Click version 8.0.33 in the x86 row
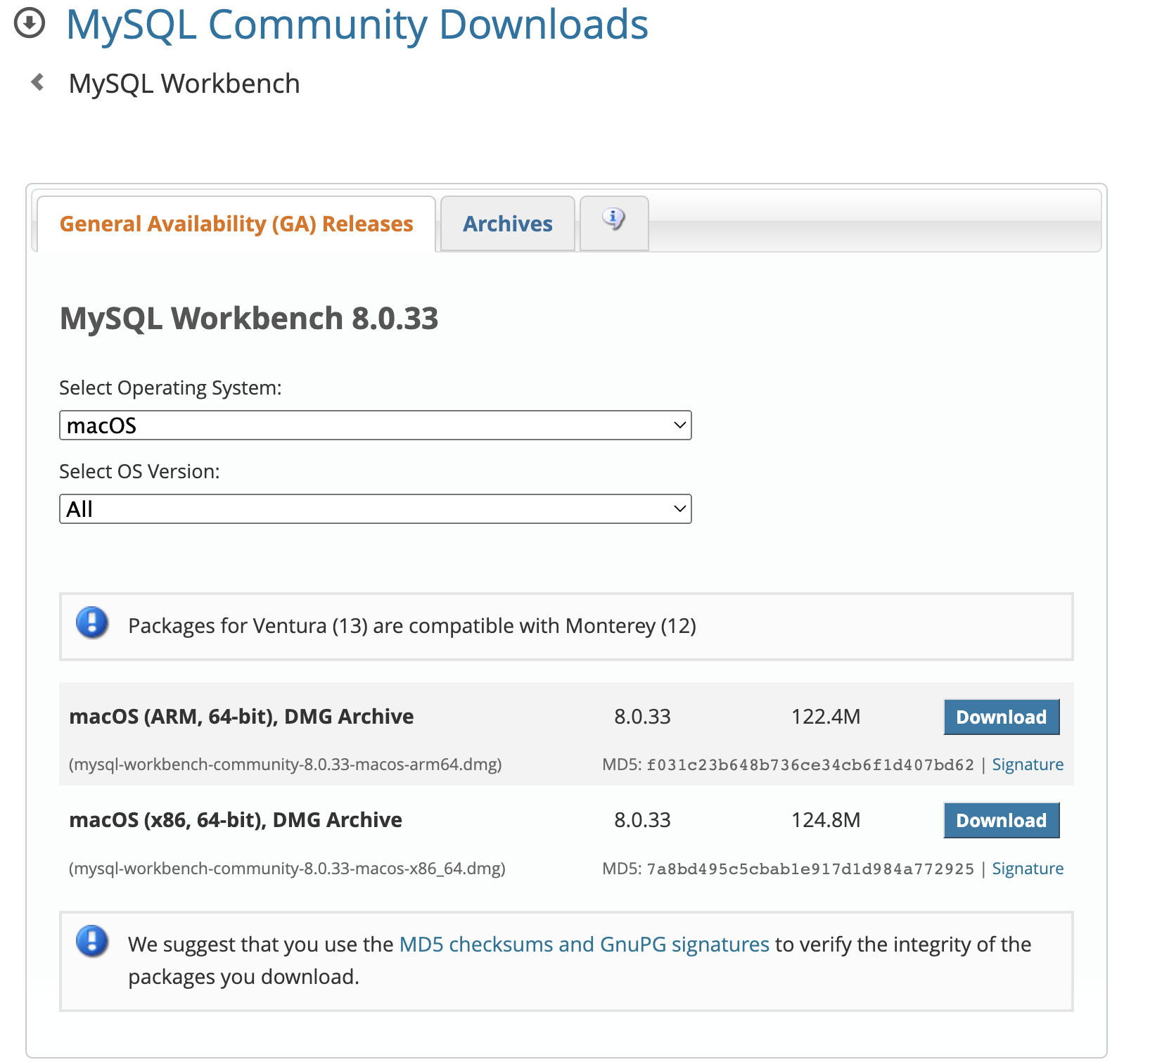The width and height of the screenshot is (1169, 1062). tap(642, 819)
